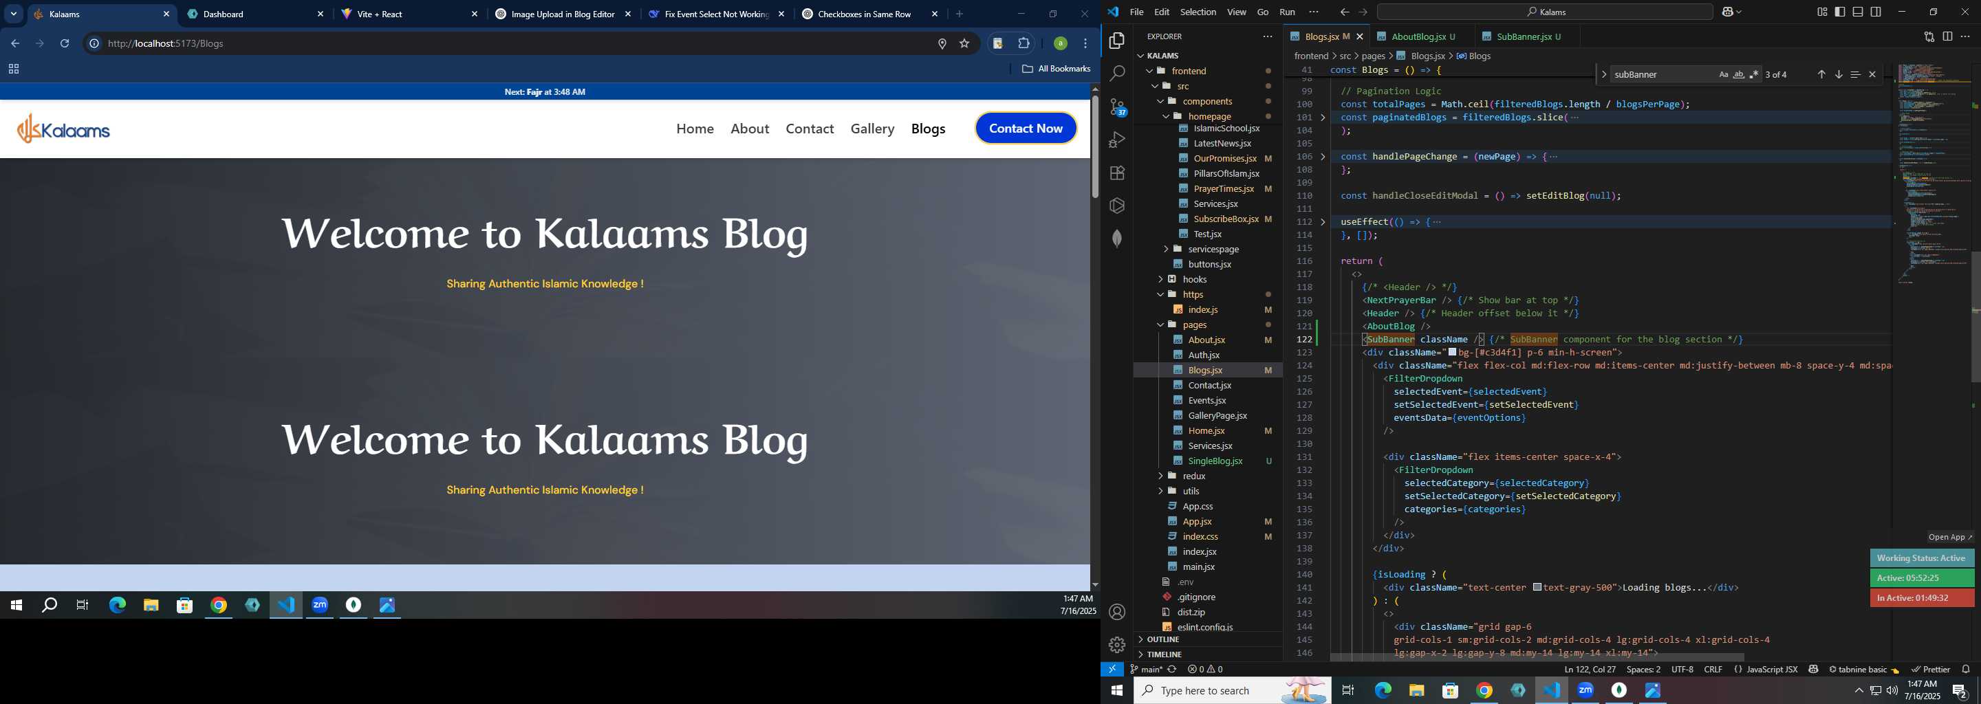Click the Contact Now button
Screen dimensions: 1981x704
coord(1026,129)
